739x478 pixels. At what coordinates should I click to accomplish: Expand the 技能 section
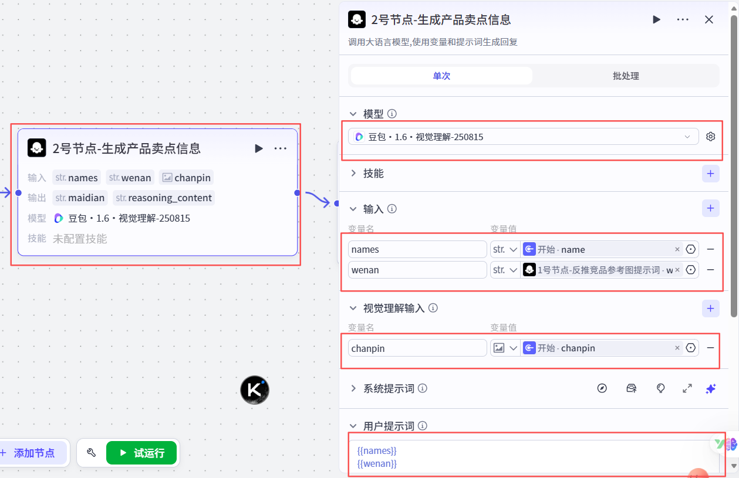coord(353,173)
